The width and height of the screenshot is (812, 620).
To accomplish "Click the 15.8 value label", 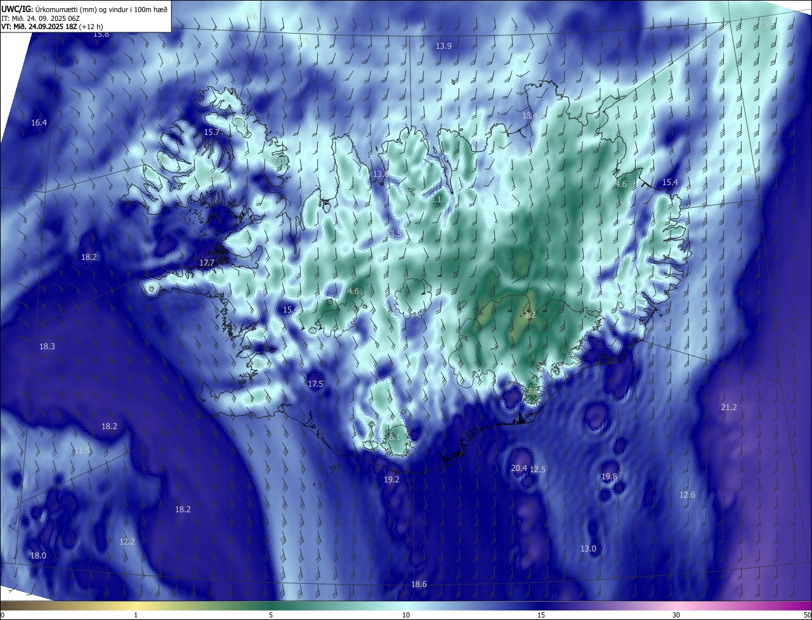I will click(101, 34).
